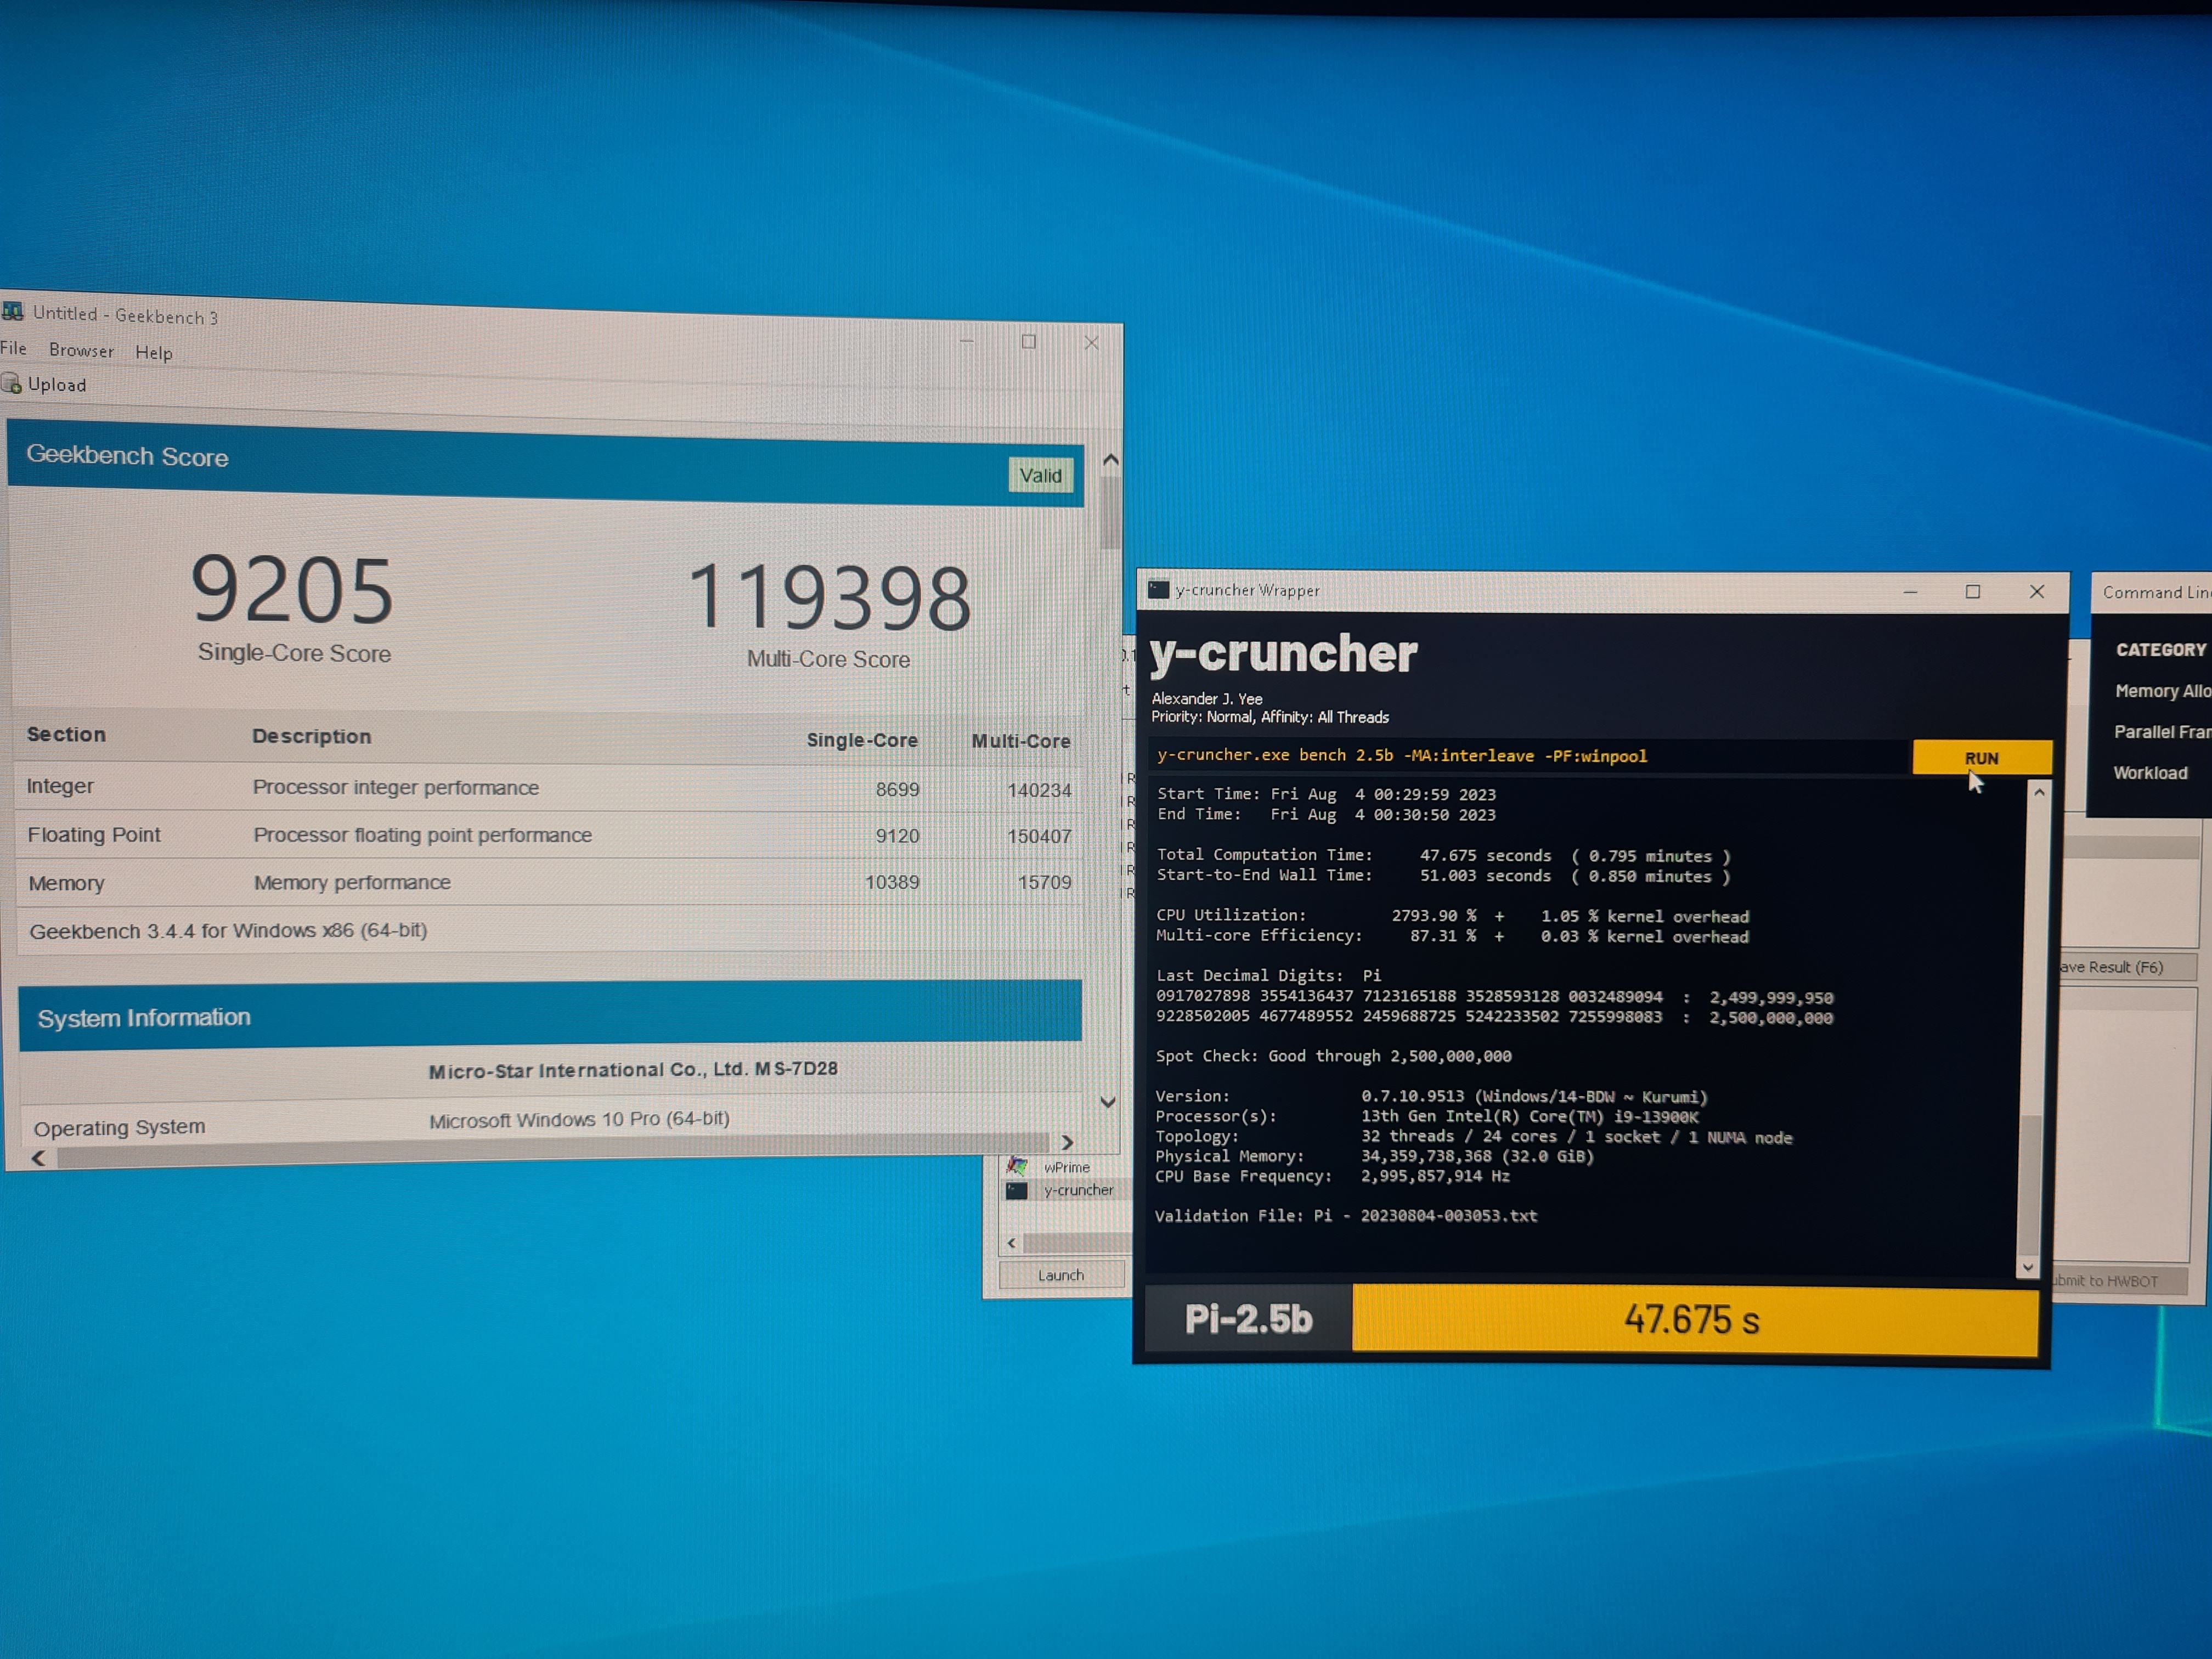2212x1659 pixels.
Task: Click the Upload icon in Geekbench toolbar
Action: pos(11,383)
